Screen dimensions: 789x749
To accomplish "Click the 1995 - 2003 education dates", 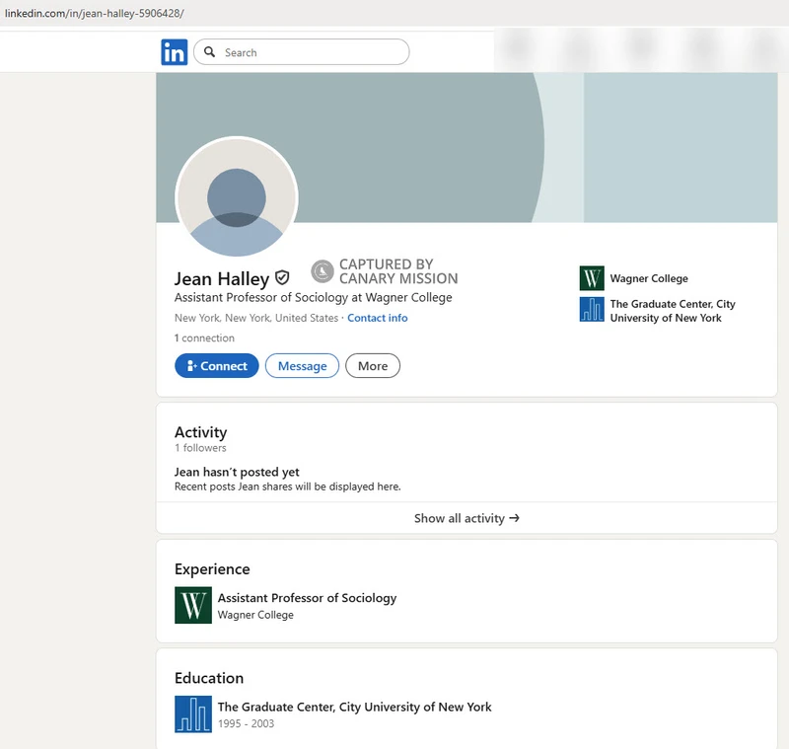I will [x=246, y=723].
